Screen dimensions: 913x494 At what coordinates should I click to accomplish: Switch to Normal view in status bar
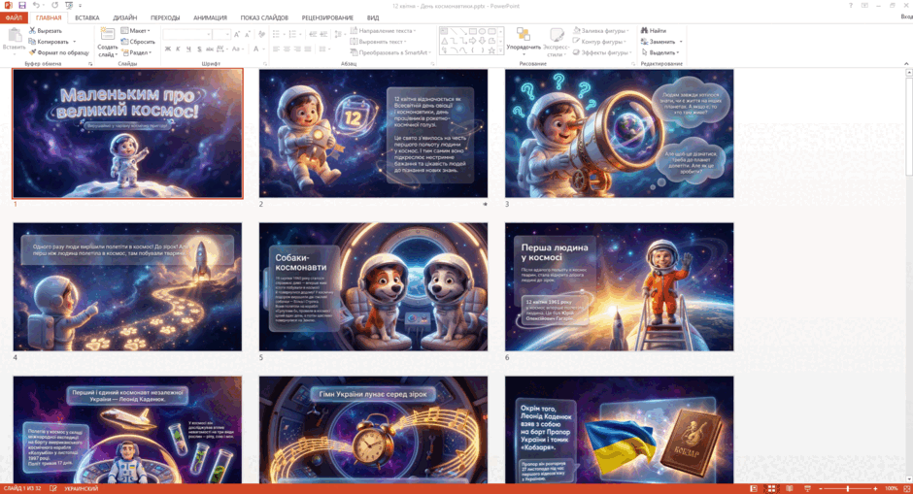[x=754, y=489]
